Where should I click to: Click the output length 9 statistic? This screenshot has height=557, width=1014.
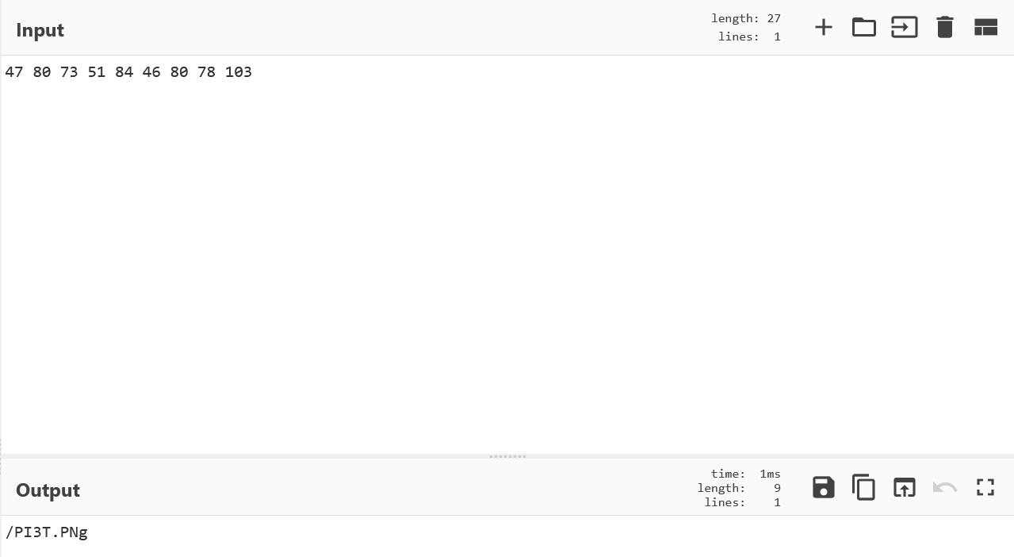(x=739, y=488)
